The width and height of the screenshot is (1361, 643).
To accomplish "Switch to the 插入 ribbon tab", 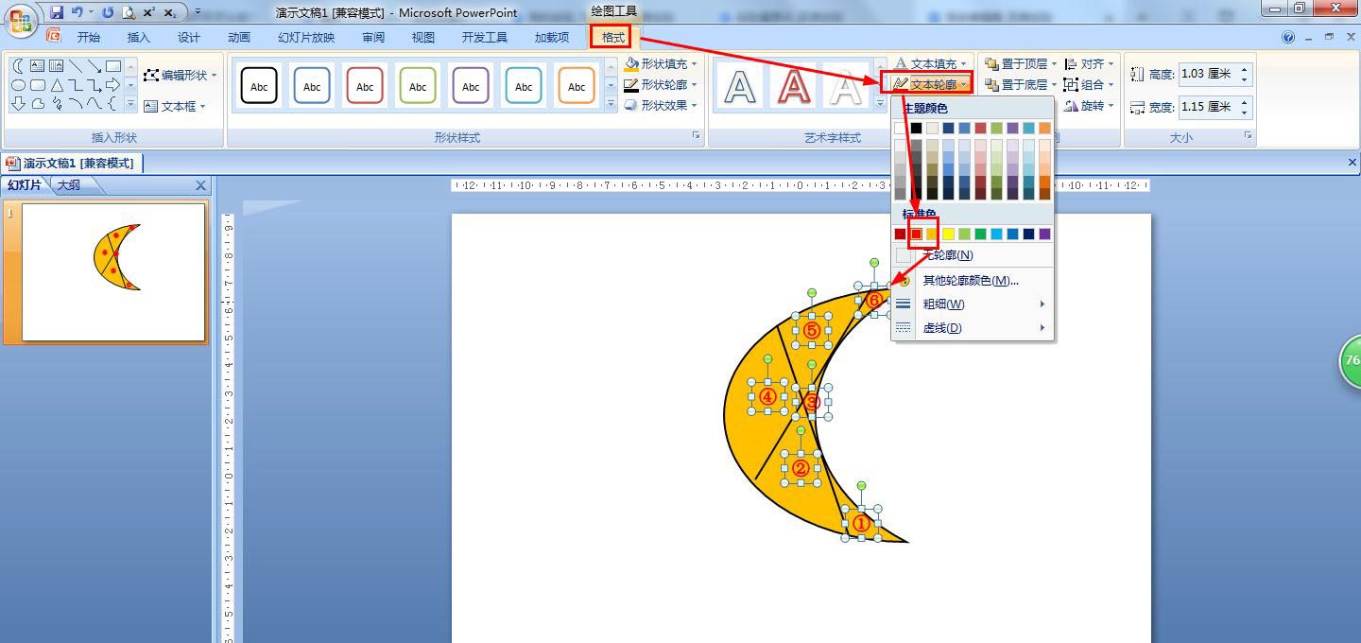I will (x=139, y=38).
